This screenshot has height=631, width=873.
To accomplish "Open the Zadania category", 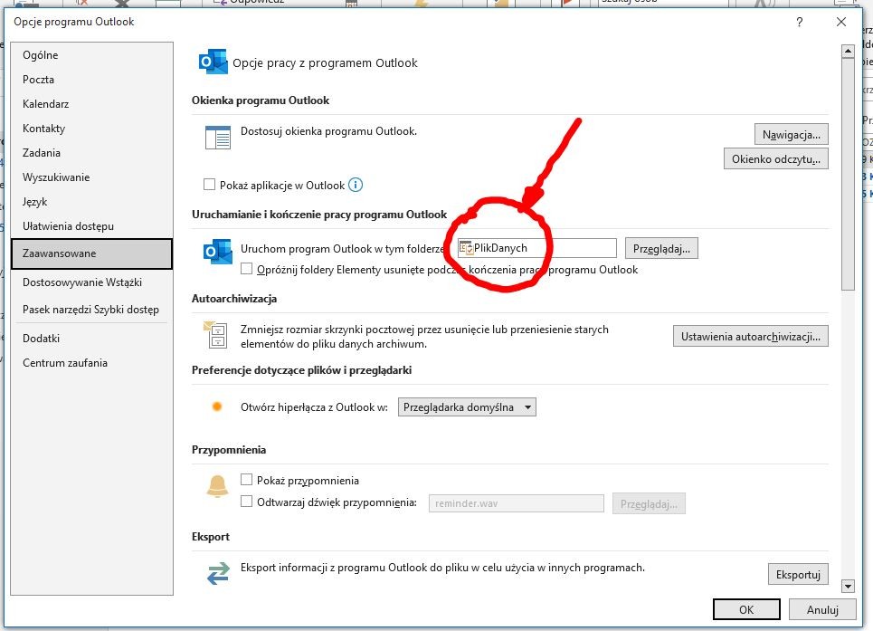I will click(x=92, y=153).
